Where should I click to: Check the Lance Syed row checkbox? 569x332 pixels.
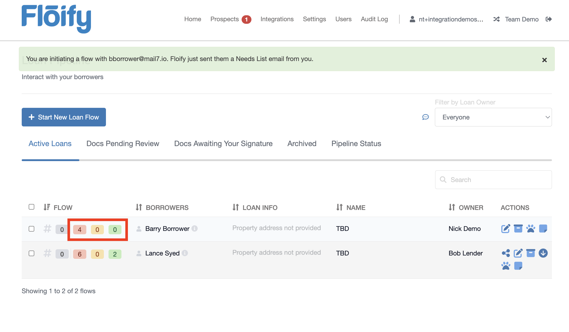[32, 253]
